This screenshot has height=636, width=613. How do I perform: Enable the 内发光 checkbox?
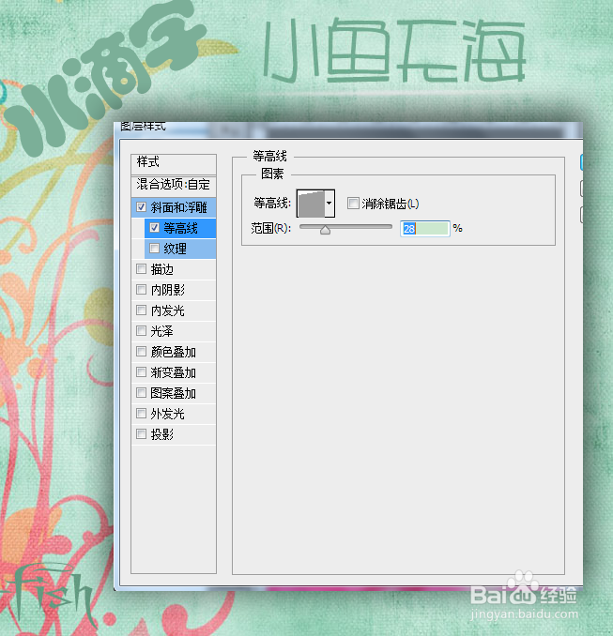[141, 310]
